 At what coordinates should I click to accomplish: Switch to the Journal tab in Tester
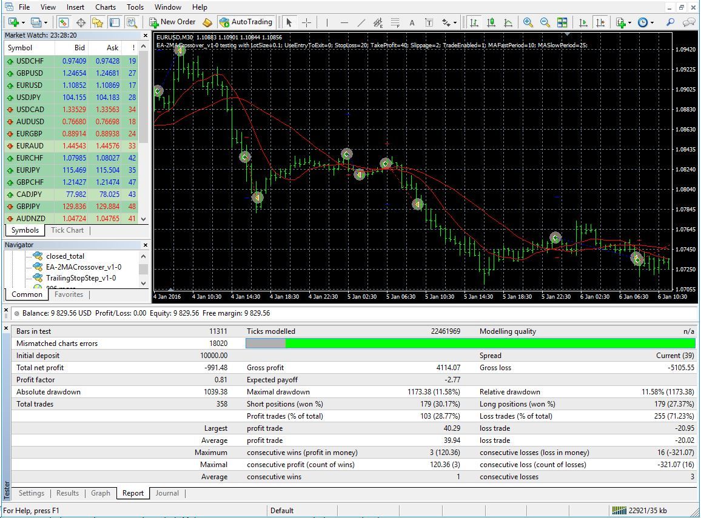click(x=167, y=493)
